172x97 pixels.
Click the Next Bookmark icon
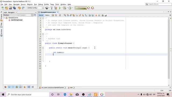(83, 15)
